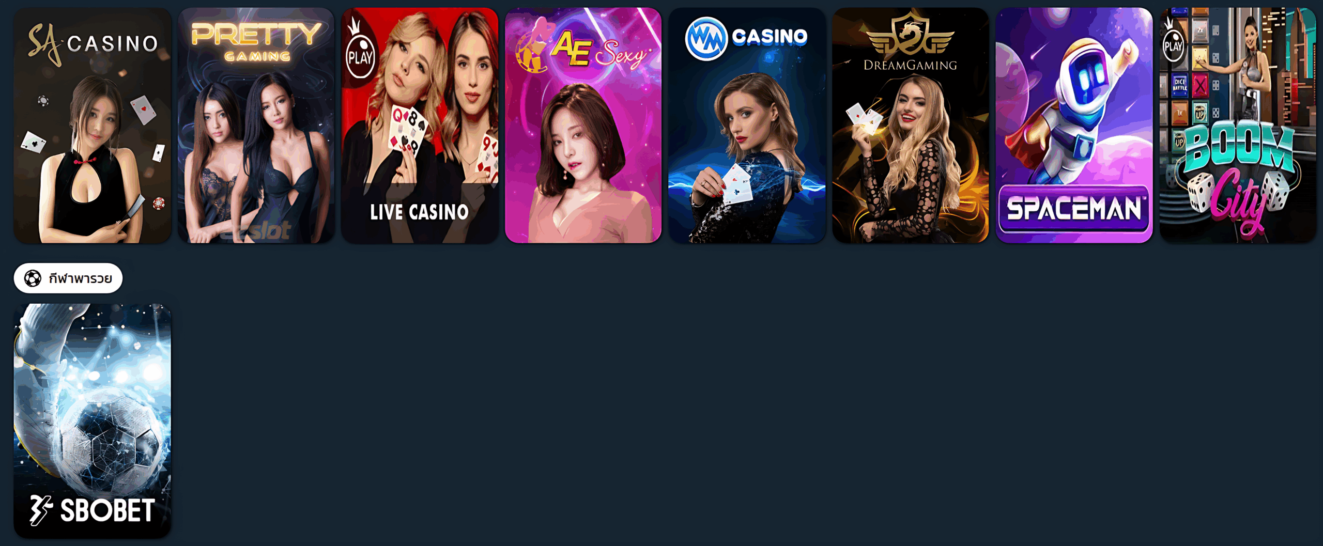1323x546 pixels.
Task: Click the AE Sexy logo text
Action: click(598, 51)
